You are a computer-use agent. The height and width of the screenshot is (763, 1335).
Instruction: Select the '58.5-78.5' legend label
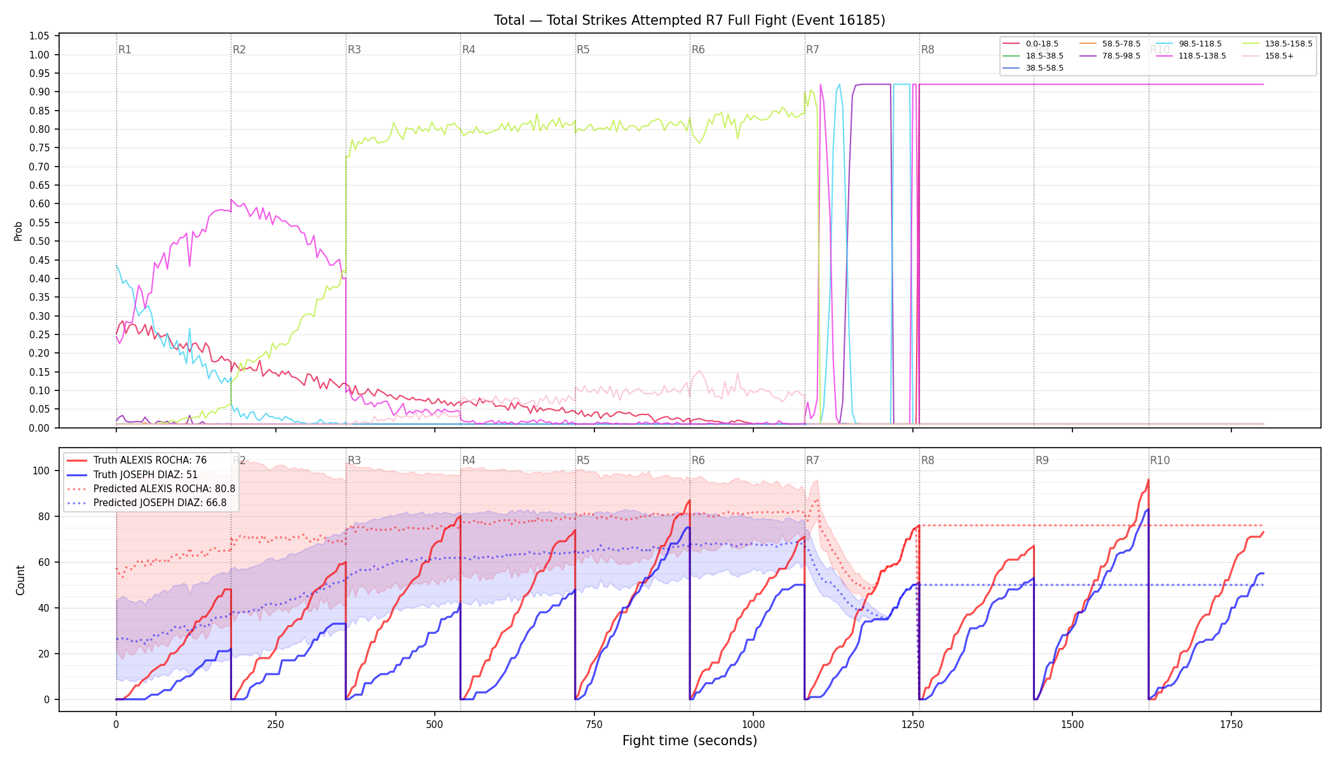click(x=1121, y=44)
